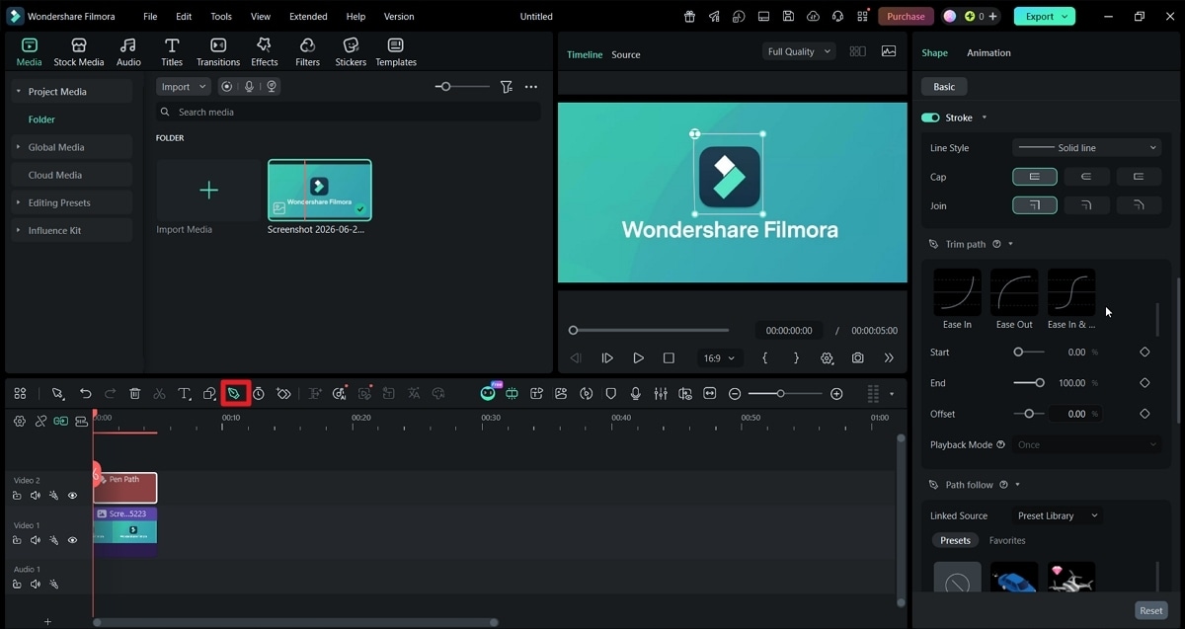The height and width of the screenshot is (629, 1185).
Task: Lock the Video 1 track
Action: [17, 540]
